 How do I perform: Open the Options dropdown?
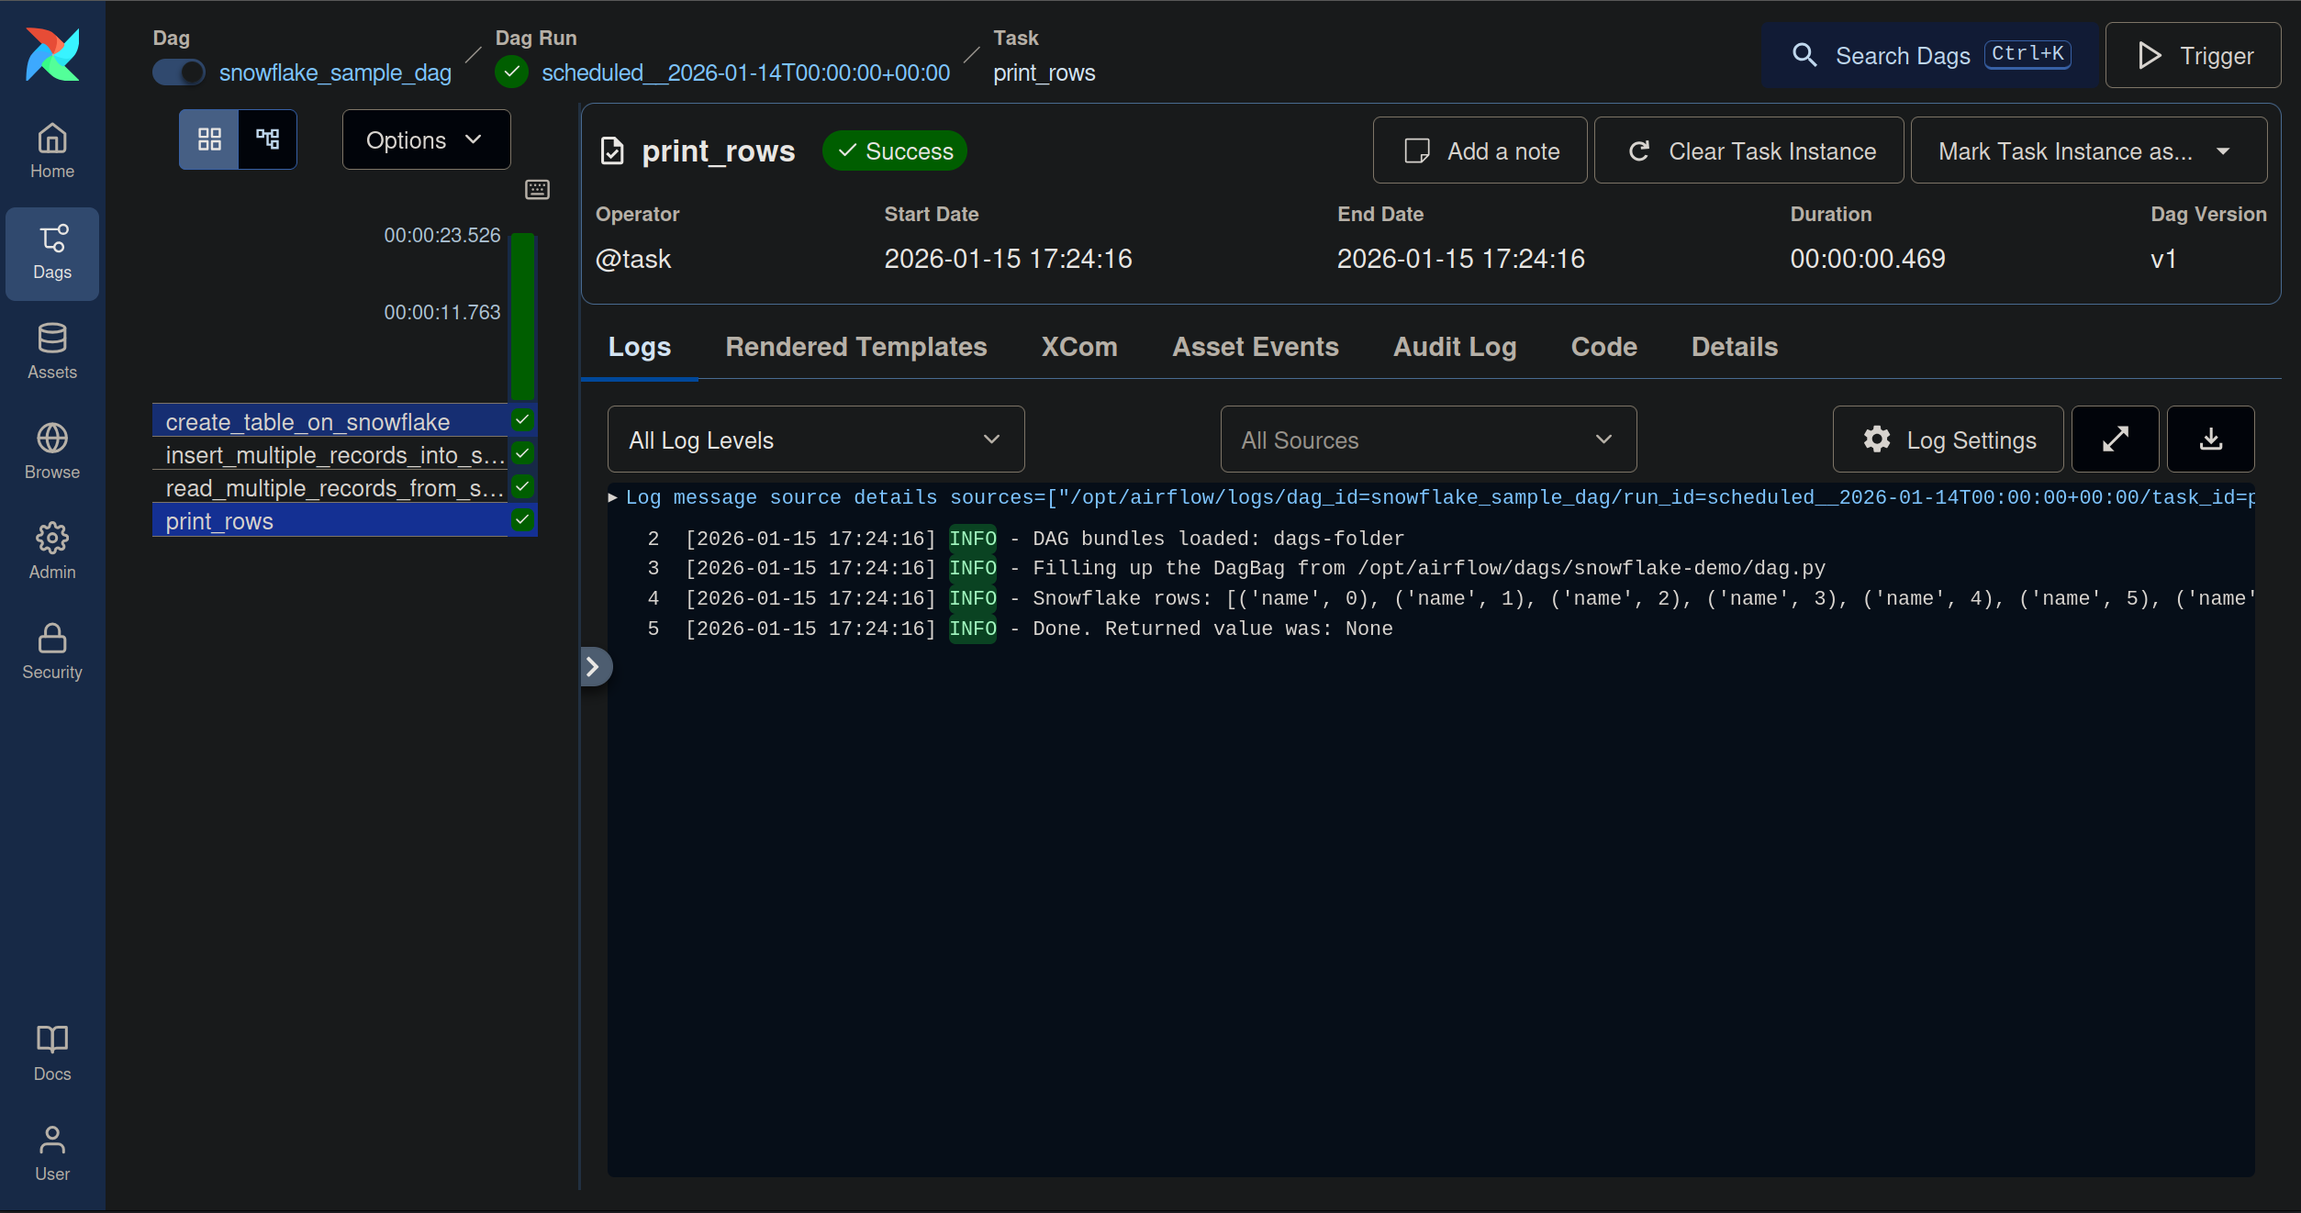(426, 140)
